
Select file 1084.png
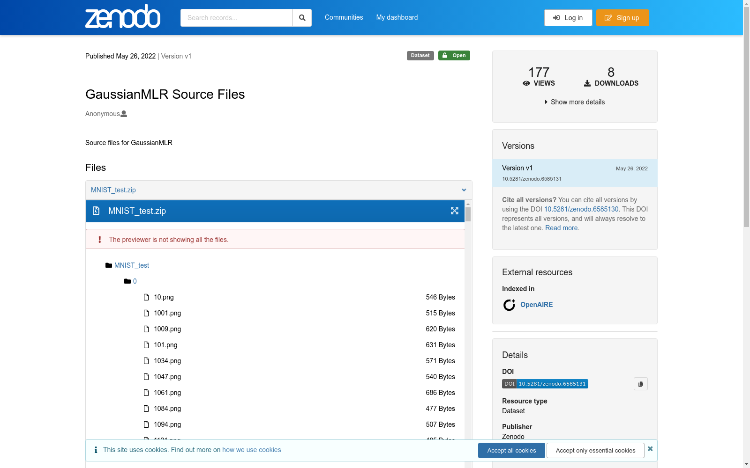pos(167,409)
